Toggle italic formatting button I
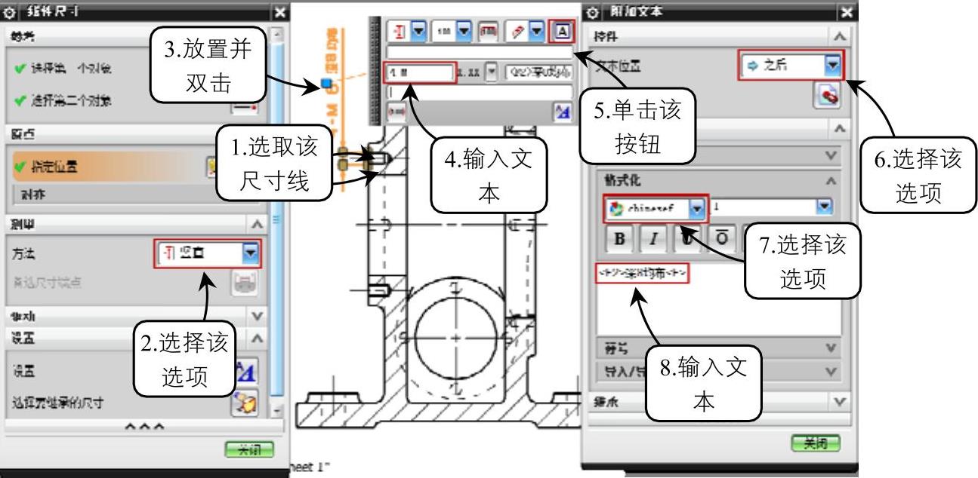The height and width of the screenshot is (478, 978). pos(653,239)
